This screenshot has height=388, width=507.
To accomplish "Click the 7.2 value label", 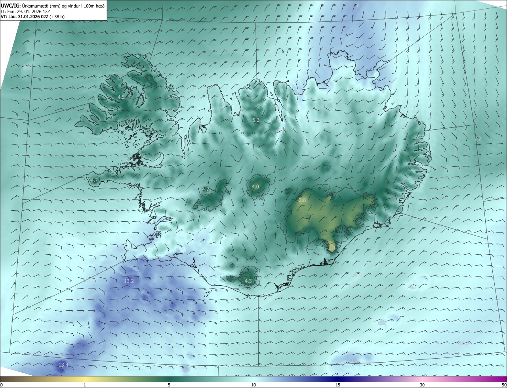I will click(478, 138).
